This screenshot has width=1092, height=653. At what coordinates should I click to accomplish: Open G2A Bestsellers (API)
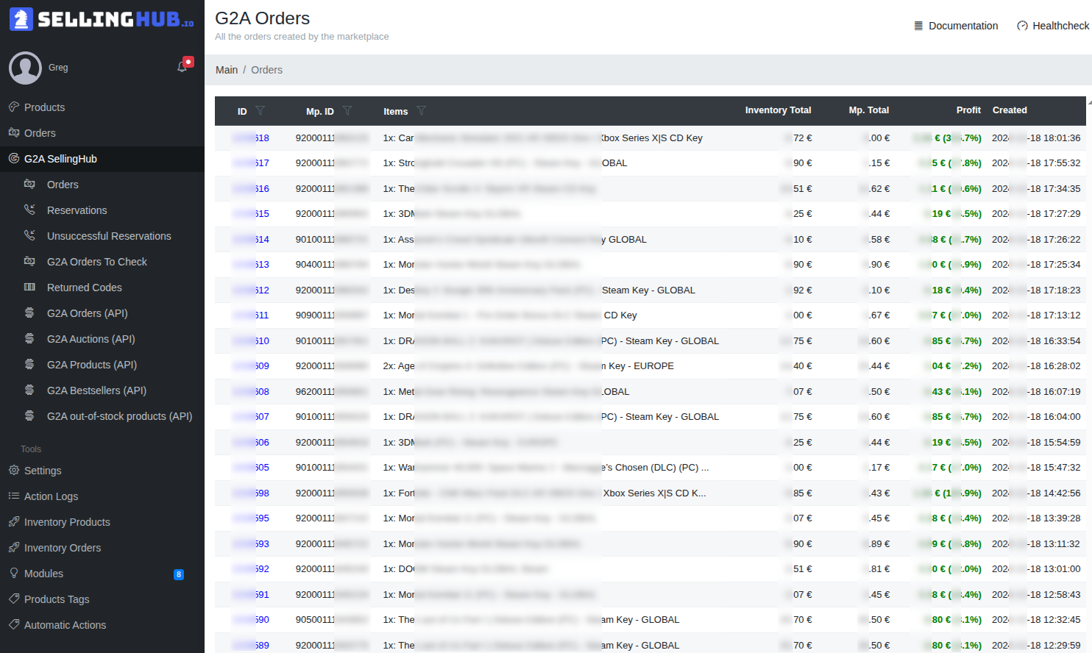(x=93, y=390)
